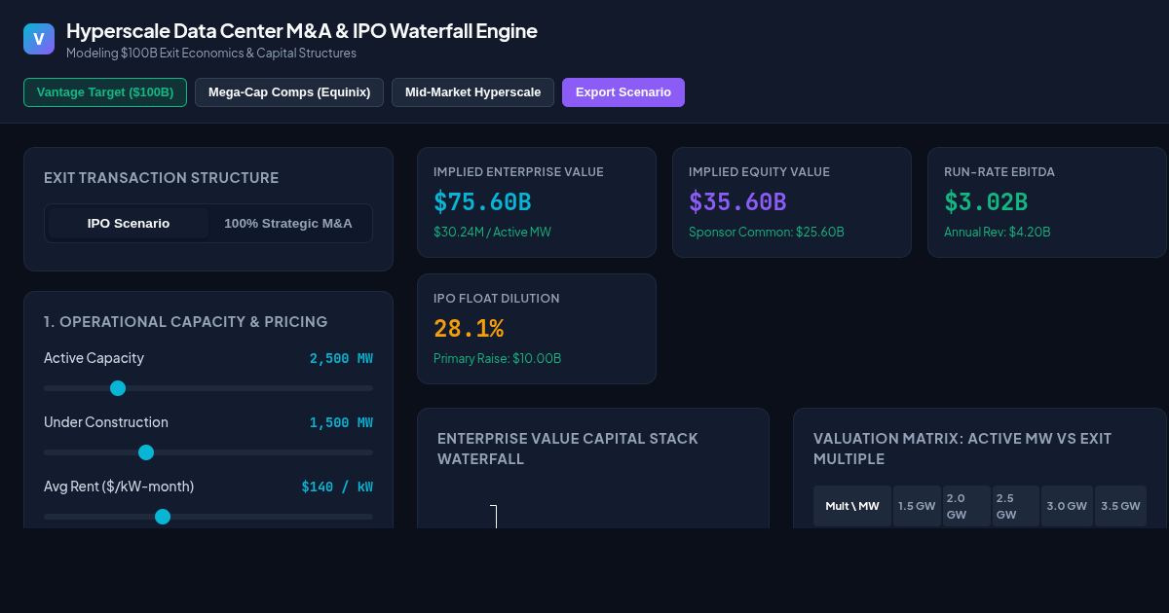
Task: Adjust the Avg Rent slider
Action: coord(208,517)
